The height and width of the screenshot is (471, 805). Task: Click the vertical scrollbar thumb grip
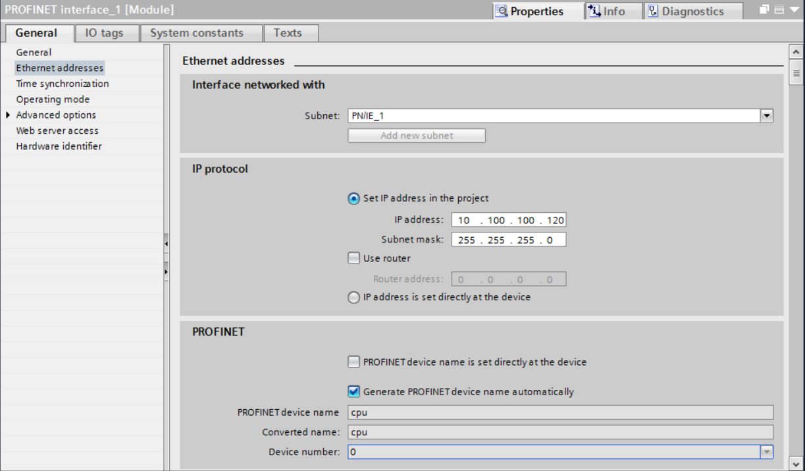click(x=796, y=74)
